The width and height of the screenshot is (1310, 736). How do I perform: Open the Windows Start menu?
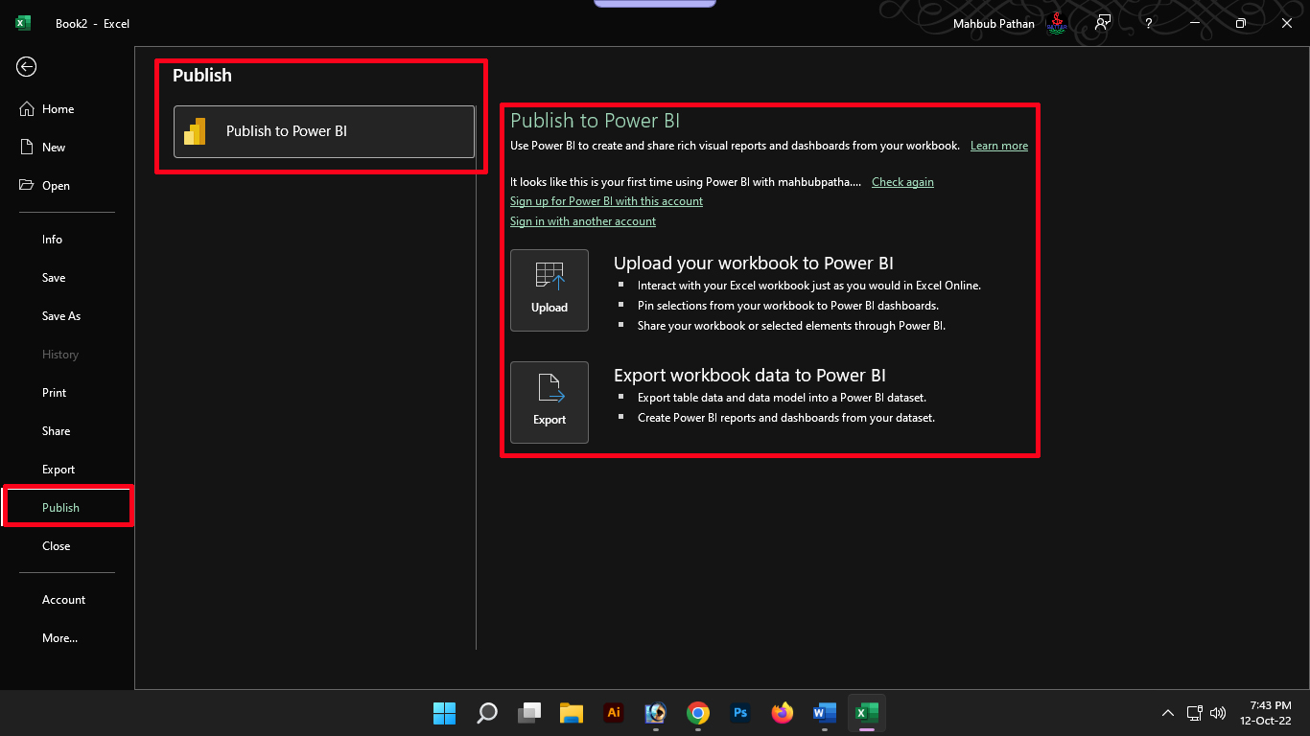pyautogui.click(x=445, y=713)
